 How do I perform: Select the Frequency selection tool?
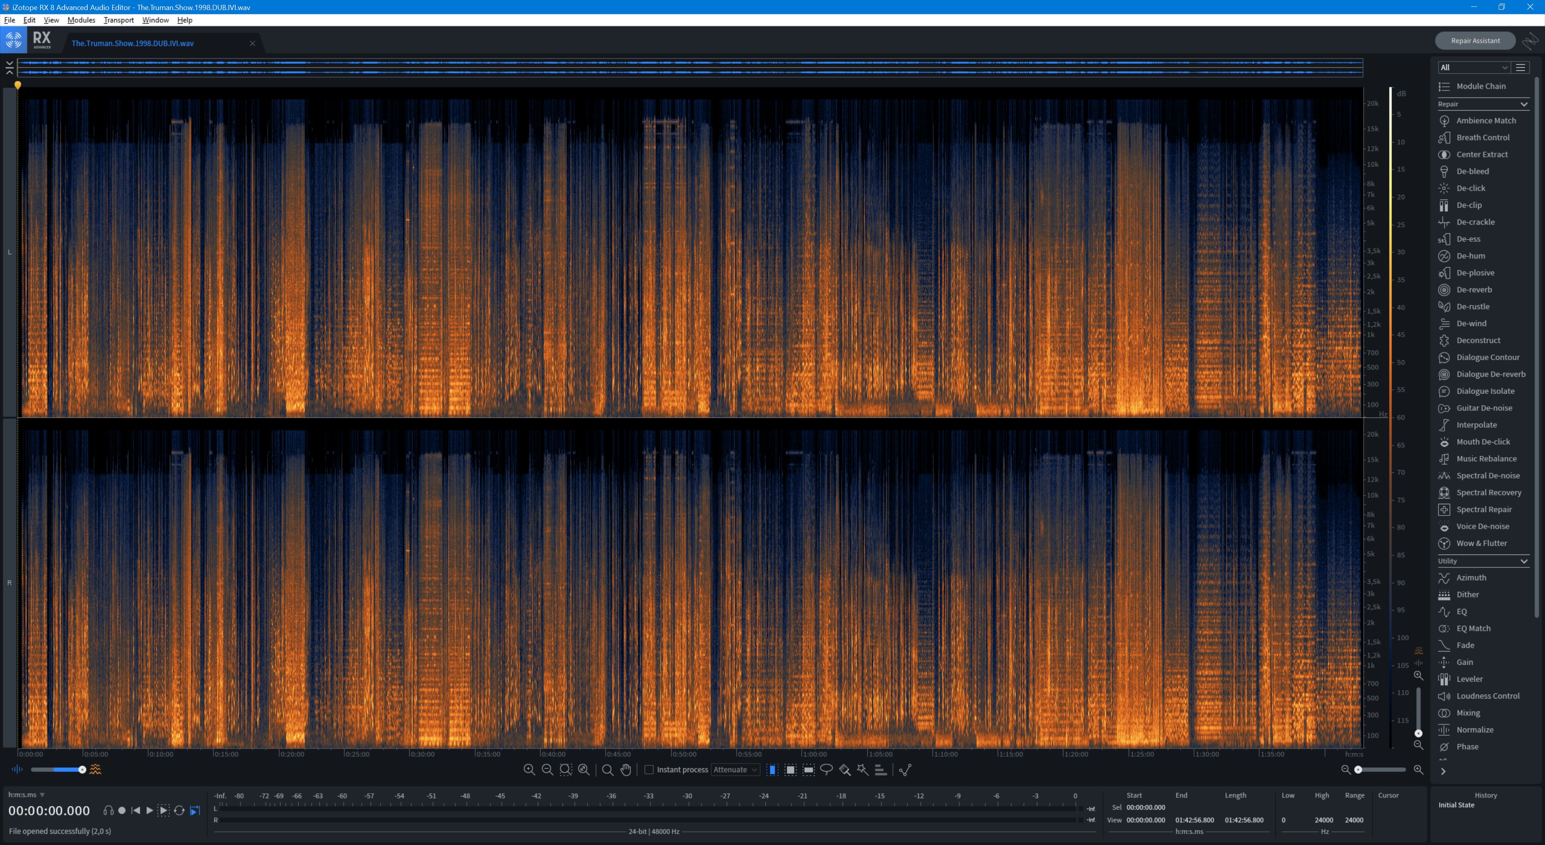coord(808,769)
